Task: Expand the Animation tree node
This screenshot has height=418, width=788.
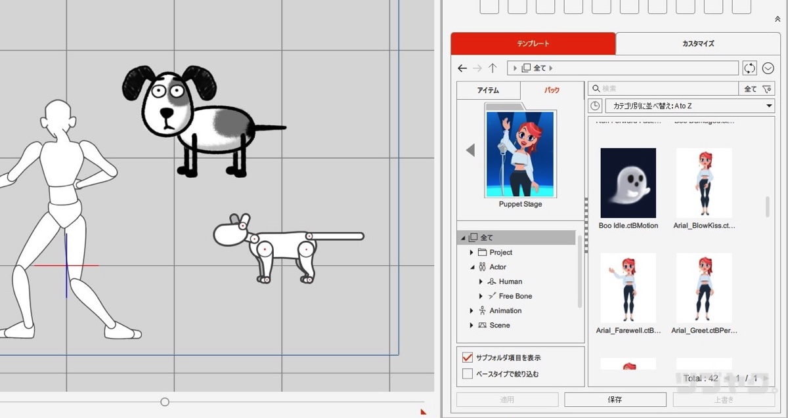Action: point(471,311)
